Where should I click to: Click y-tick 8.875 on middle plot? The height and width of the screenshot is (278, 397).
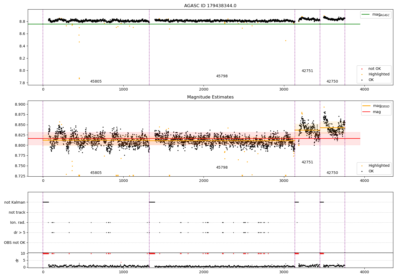coord(20,115)
